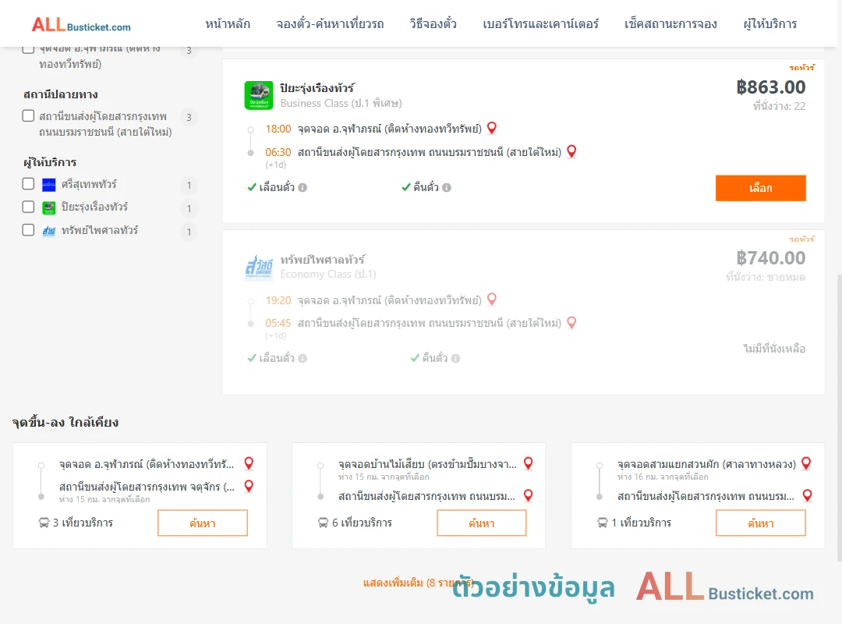This screenshot has height=624, width=842.
Task: Click ปิยะรุ่งเรืองทัวร์ logo in operator filter
Action: point(49,207)
